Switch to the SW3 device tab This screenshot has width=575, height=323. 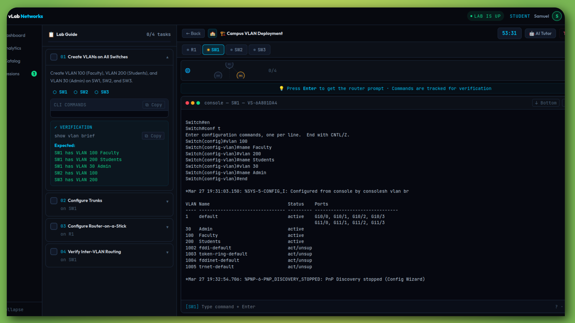(x=259, y=50)
